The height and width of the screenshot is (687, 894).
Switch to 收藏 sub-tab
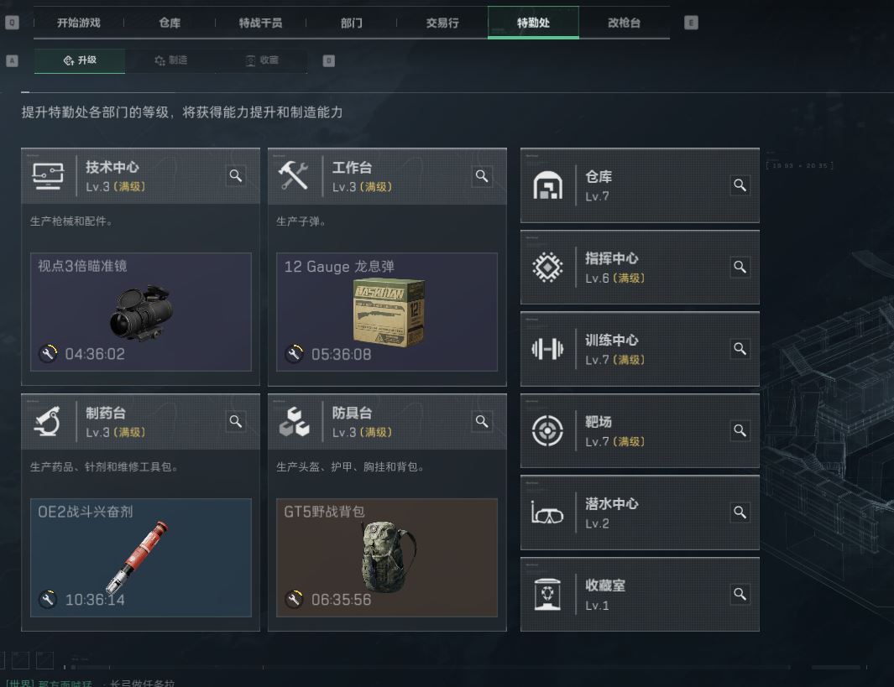tap(262, 60)
